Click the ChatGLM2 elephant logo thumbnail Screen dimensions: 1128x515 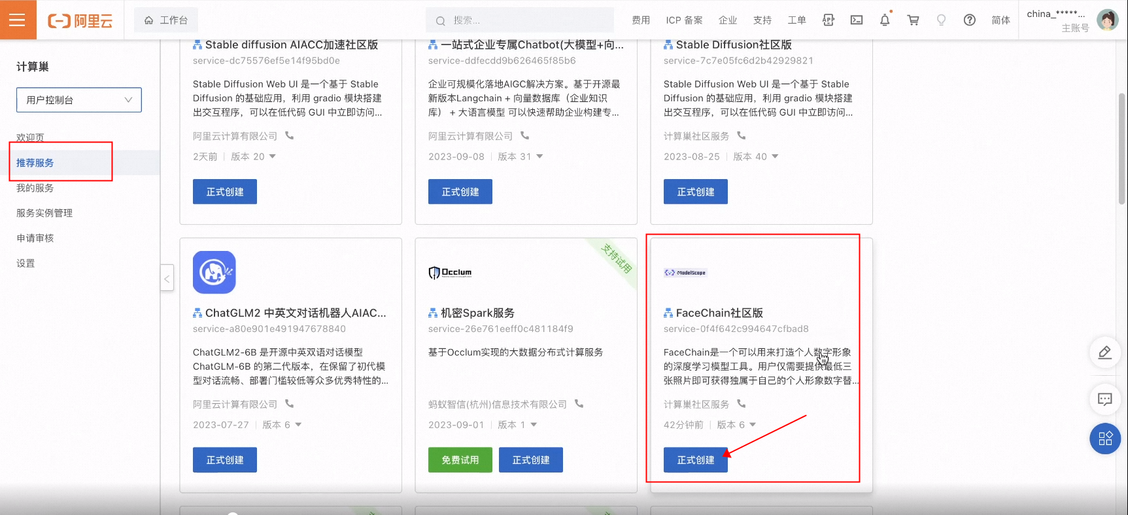point(214,272)
